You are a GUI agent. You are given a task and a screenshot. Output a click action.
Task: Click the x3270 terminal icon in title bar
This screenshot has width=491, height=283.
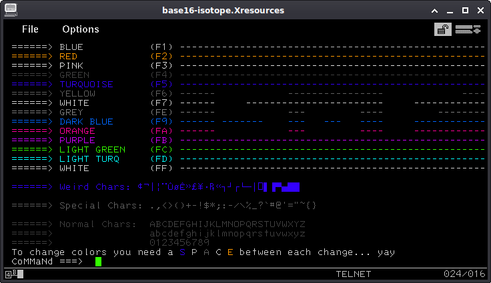click(x=11, y=10)
